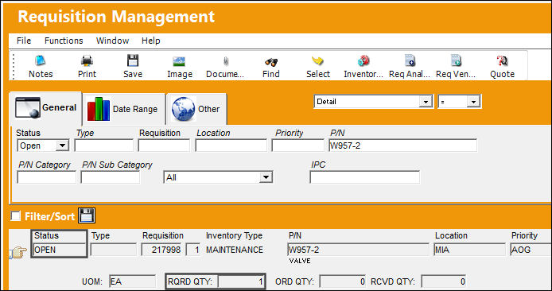
Task: Click the ORD QTY value field
Action: [343, 281]
